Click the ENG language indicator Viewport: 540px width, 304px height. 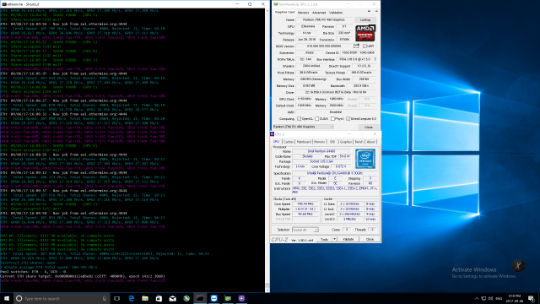pyautogui.click(x=499, y=298)
